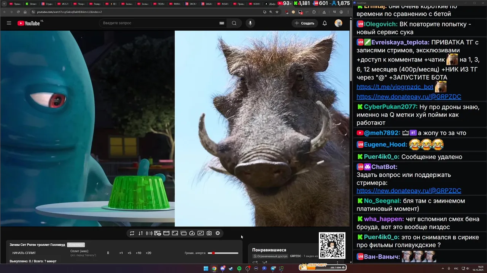Image resolution: width=487 pixels, height=273 pixels.
Task: Open ChatBot's donatepay link in chat
Action: coord(409,191)
